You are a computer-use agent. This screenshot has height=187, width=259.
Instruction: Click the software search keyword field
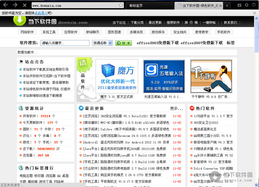click(x=65, y=43)
